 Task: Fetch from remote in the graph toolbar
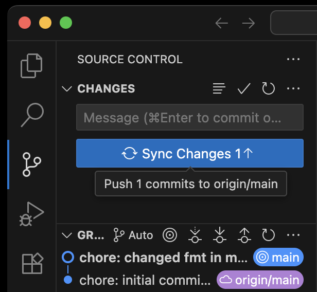click(x=195, y=235)
